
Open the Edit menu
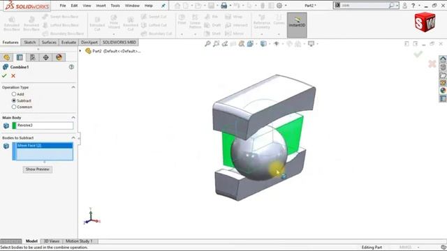[74, 6]
